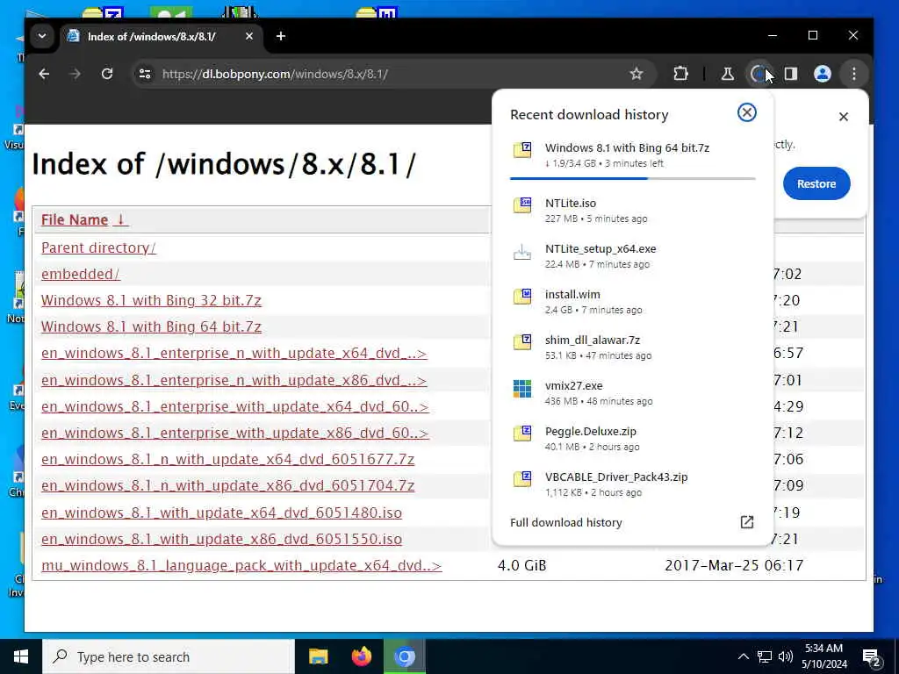Open the notification center icon

pyautogui.click(x=872, y=658)
